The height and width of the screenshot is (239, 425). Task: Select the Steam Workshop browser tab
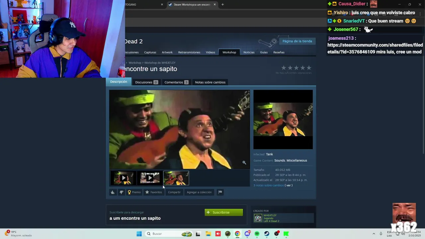point(192,5)
